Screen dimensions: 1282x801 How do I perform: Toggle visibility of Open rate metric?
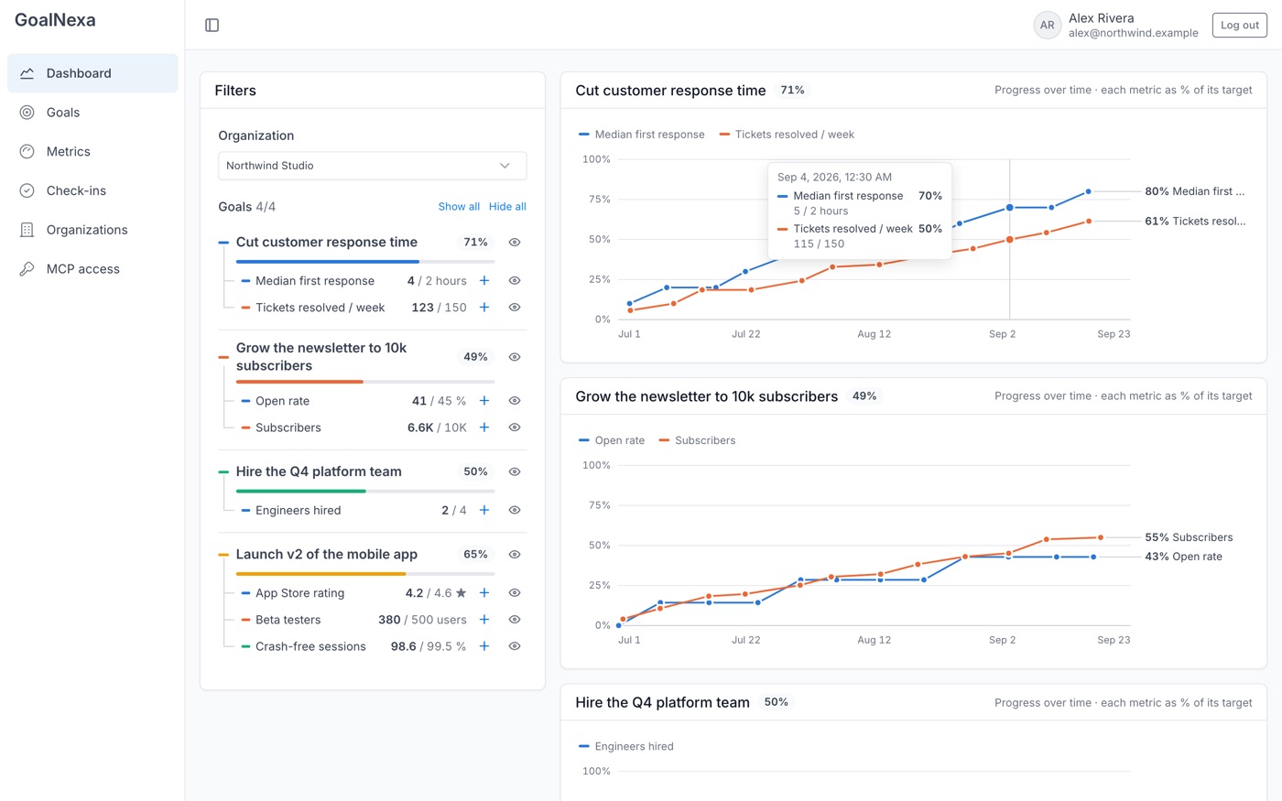[515, 401]
